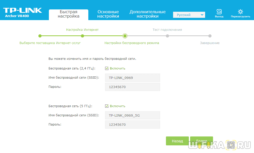Open the Русский language dropdown
This screenshot has height=153, width=254.
tap(189, 15)
